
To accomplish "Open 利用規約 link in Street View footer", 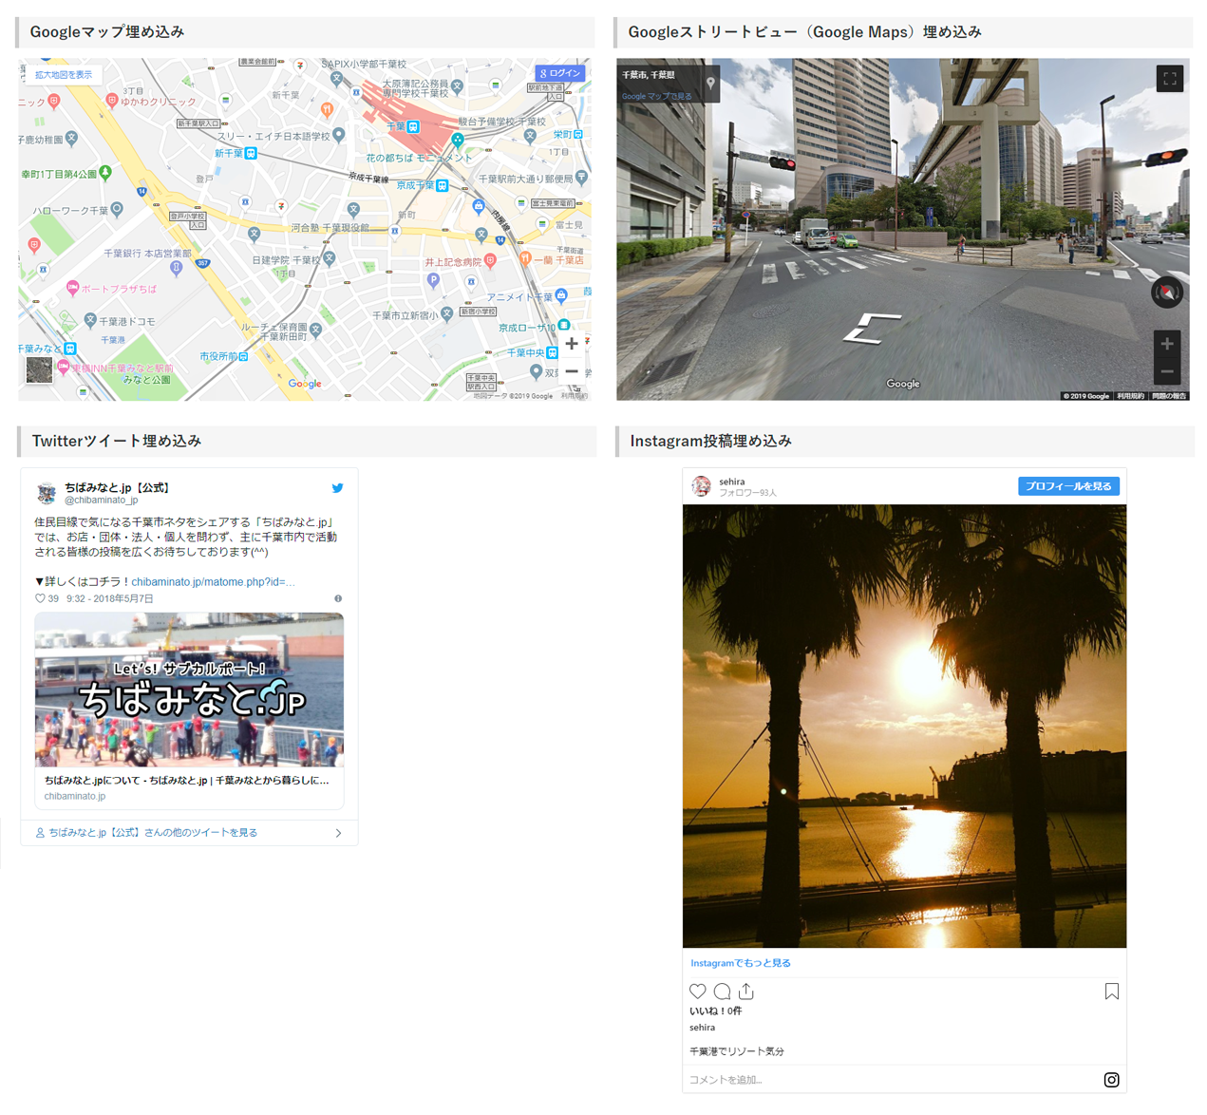I will coord(1130,396).
